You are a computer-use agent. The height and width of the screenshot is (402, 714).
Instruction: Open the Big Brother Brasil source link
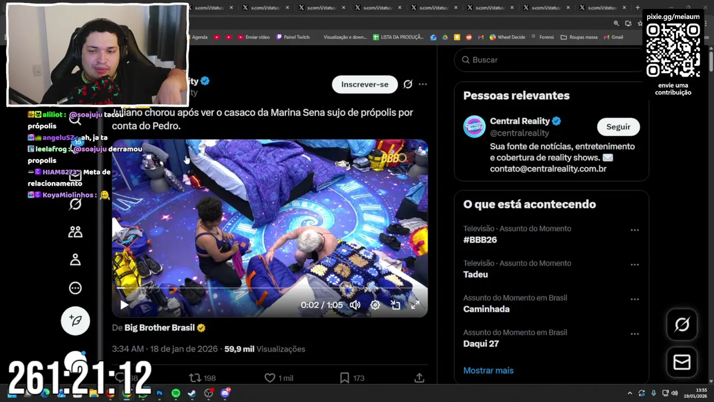(x=159, y=328)
